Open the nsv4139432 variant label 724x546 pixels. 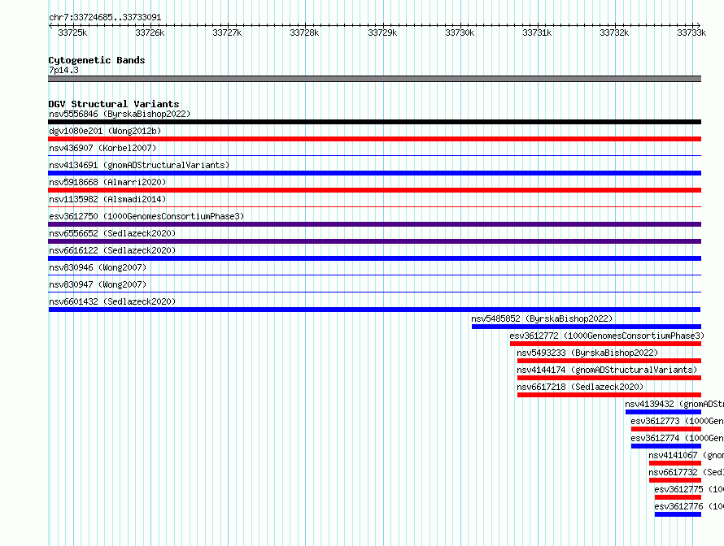(x=674, y=404)
